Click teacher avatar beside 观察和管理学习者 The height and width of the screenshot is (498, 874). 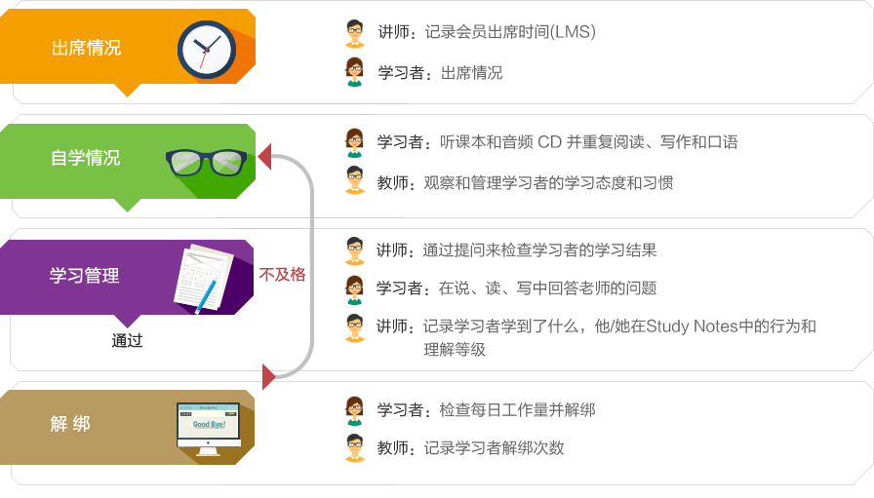pos(354,180)
